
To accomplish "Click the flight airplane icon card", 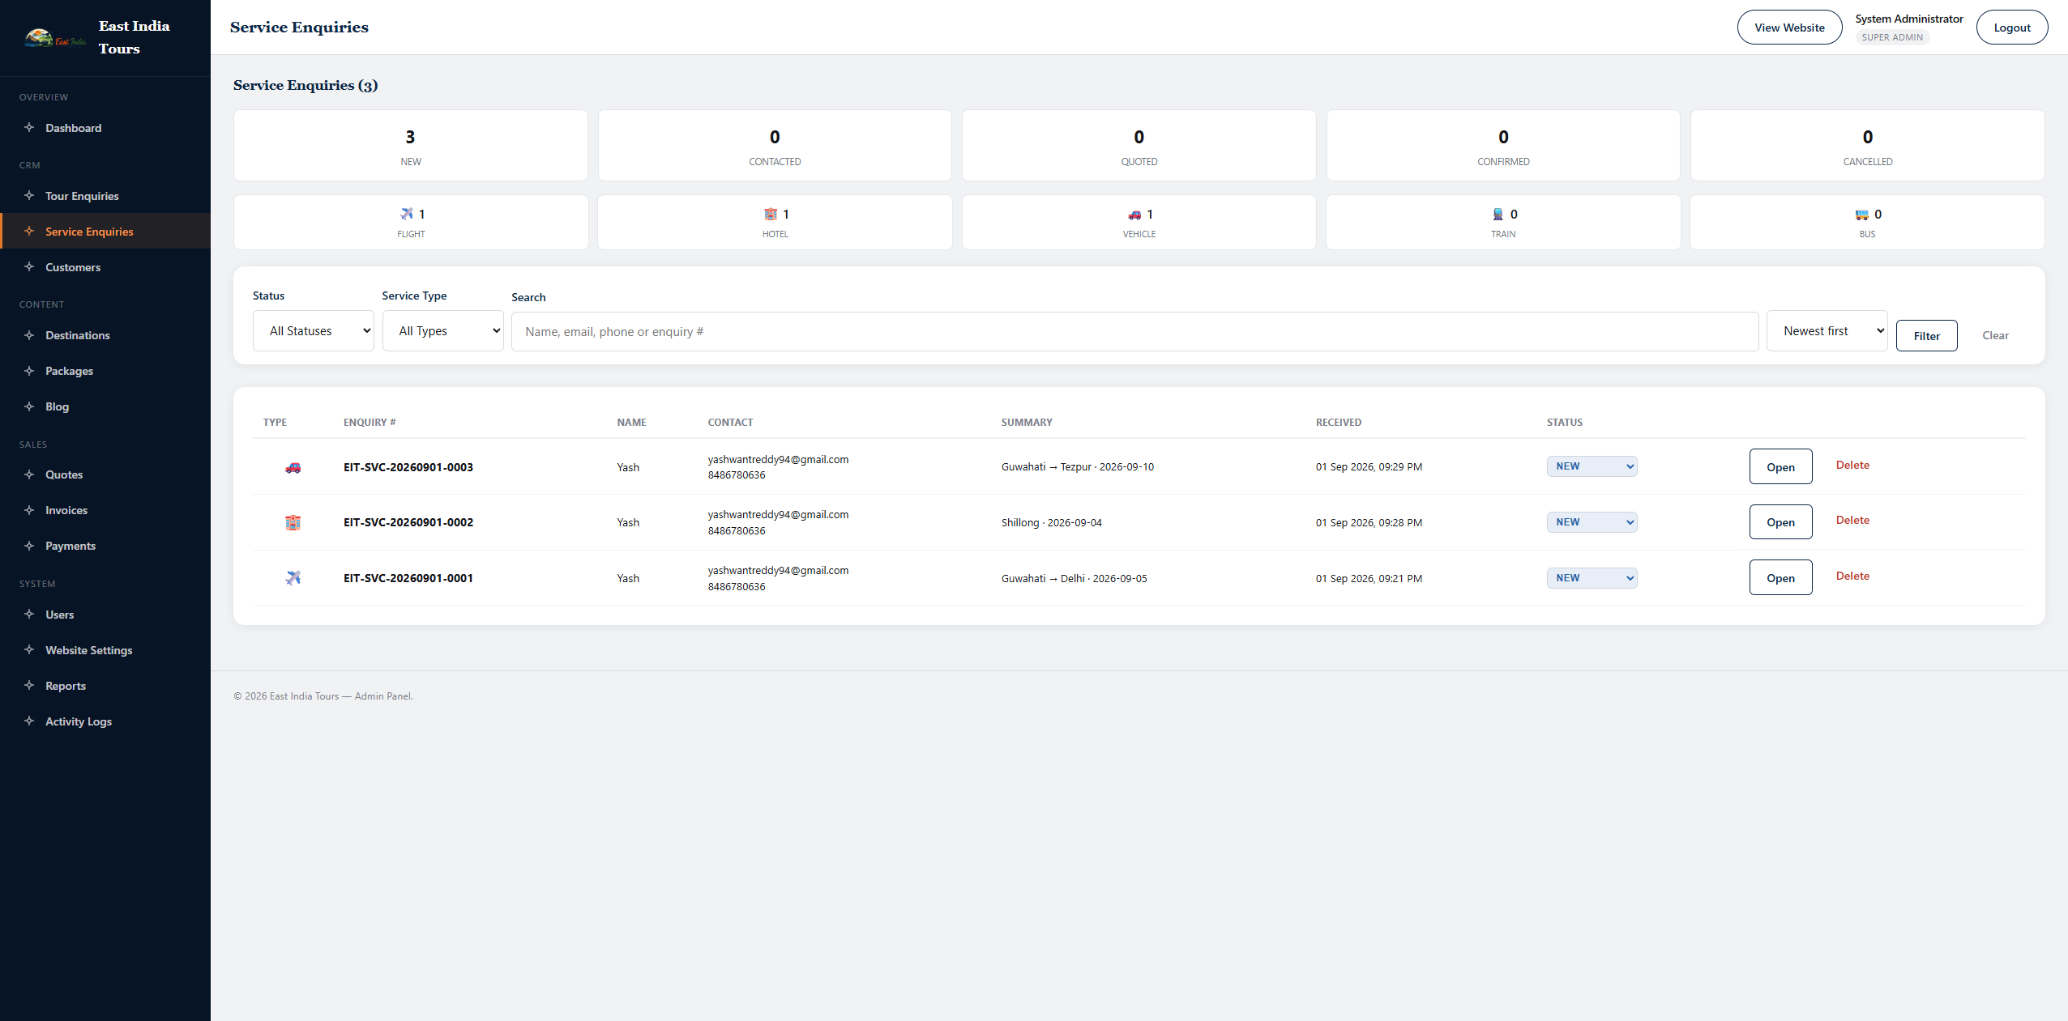I will pyautogui.click(x=411, y=222).
